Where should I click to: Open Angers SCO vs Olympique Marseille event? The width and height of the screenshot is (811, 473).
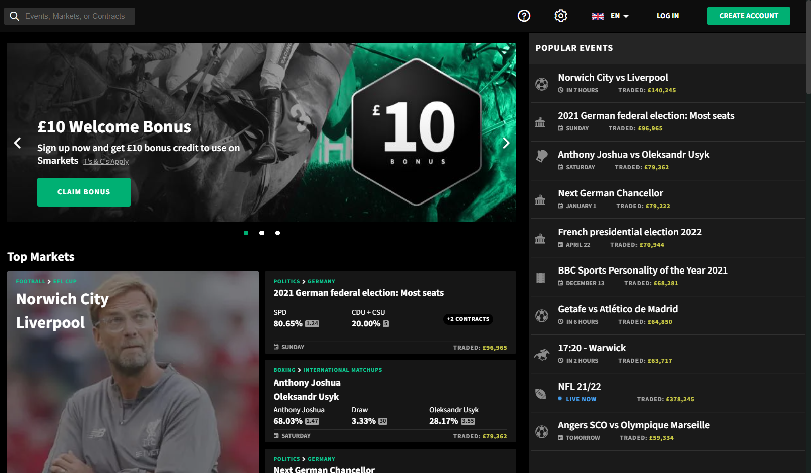tap(667, 431)
